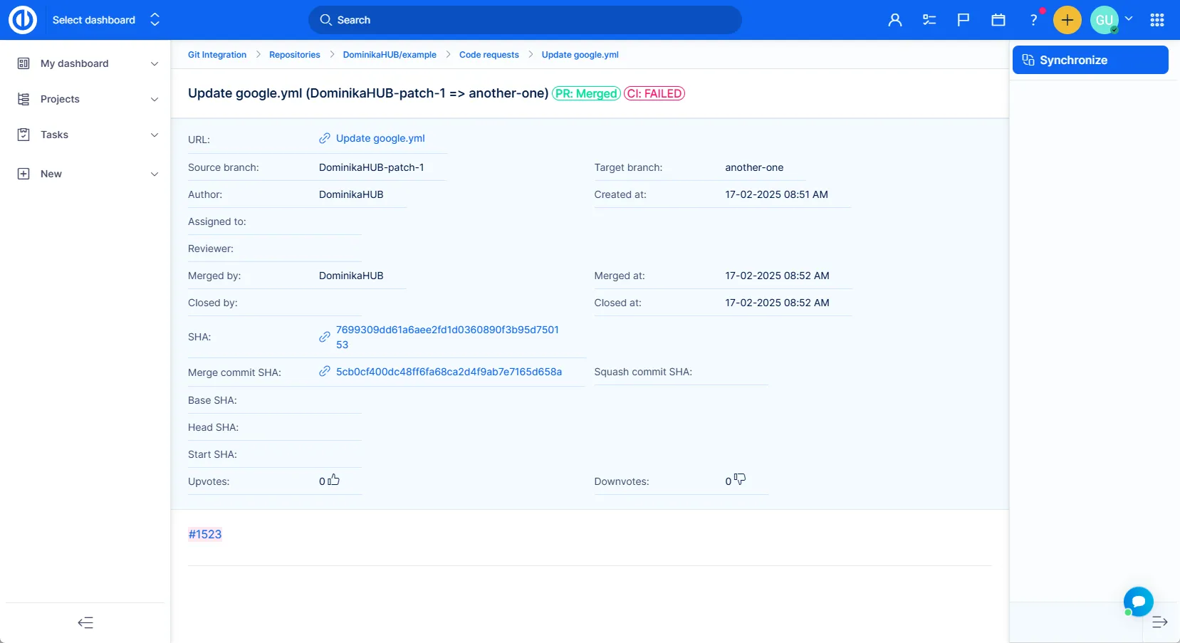Click the help question mark icon

1033,20
